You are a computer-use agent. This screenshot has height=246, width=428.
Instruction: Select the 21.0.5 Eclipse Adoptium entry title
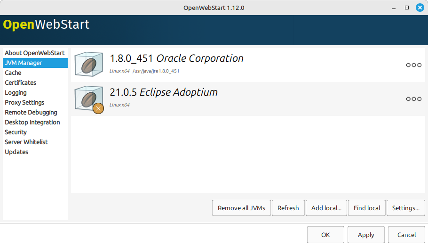pyautogui.click(x=164, y=92)
